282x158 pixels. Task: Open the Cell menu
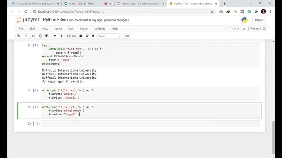(70, 29)
